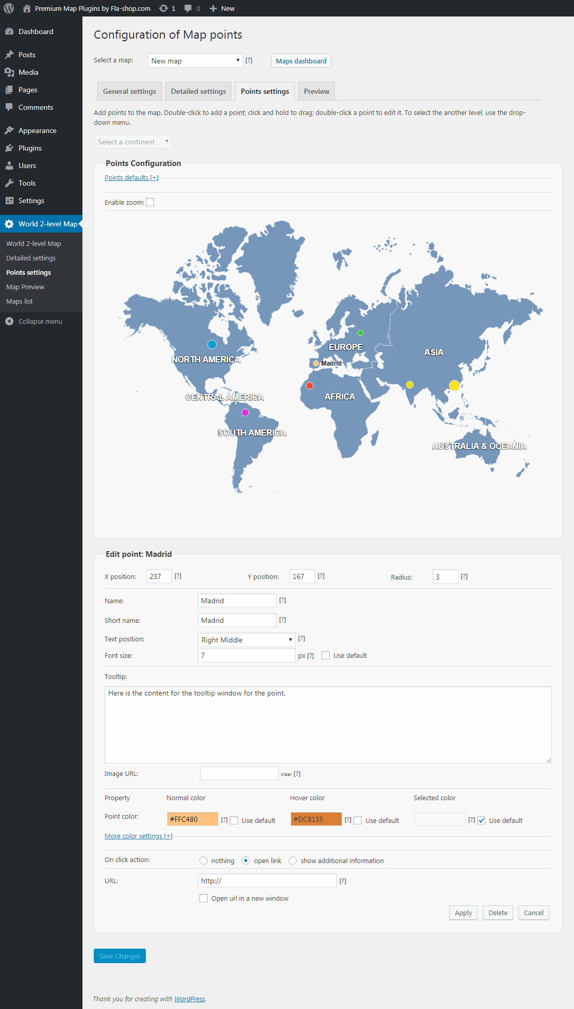Viewport: 574px width, 1009px height.
Task: Check Use default for Font size
Action: tap(326, 655)
